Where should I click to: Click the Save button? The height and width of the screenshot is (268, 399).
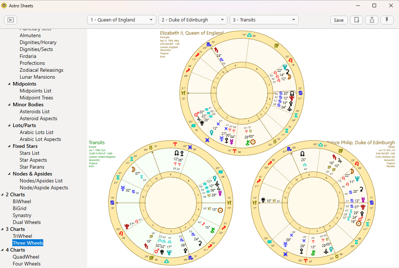pos(339,20)
